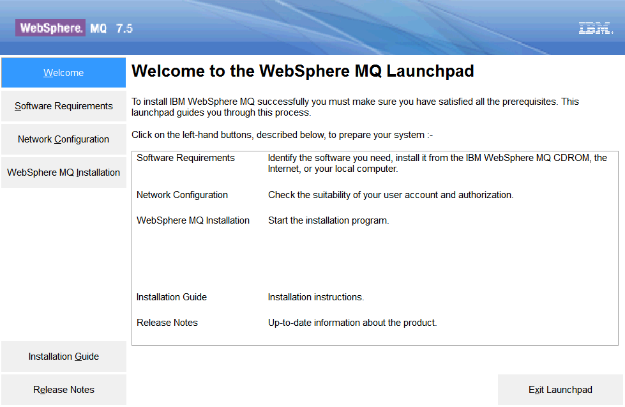Click 'Network Configuration' label in description table
Screen dimensions: 625x407
[x=182, y=195]
